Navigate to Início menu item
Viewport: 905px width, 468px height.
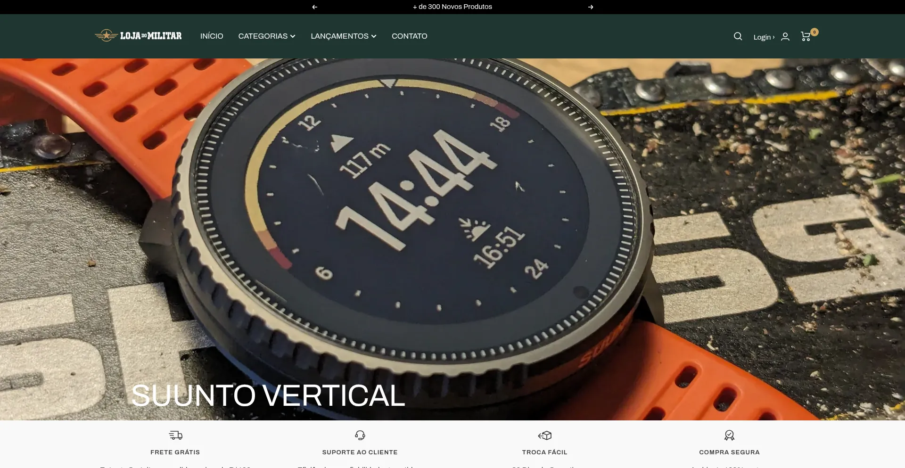212,36
